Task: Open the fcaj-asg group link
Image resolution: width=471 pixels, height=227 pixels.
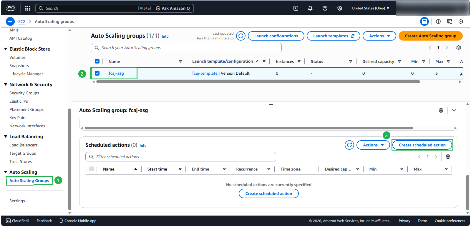Action: pos(116,73)
